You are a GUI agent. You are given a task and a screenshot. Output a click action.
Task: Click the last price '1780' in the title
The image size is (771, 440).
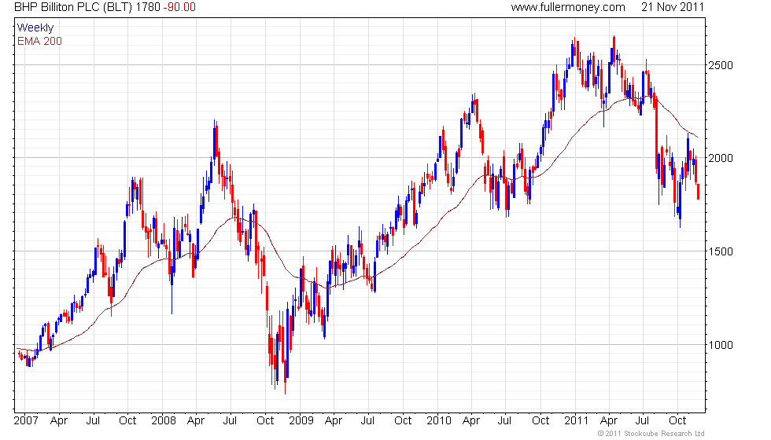(x=148, y=7)
